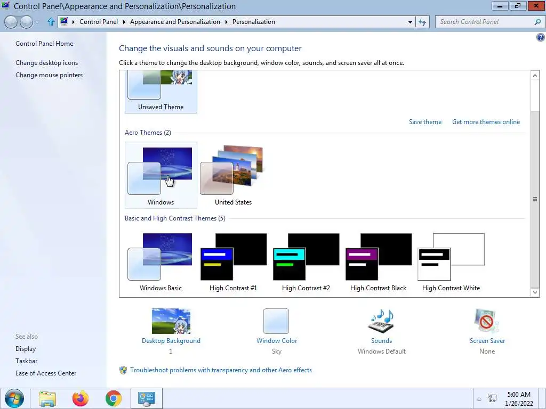Expand arrow after Control Panel breadcrumb
This screenshot has height=409, width=546.
[124, 22]
